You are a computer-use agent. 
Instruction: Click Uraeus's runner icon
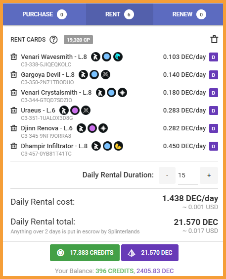[64, 111]
